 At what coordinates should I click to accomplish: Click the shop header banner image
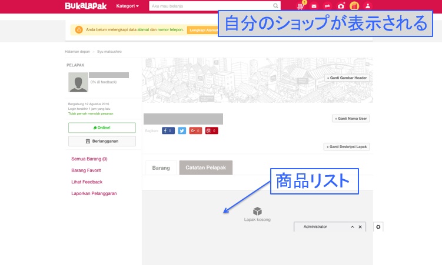(x=257, y=80)
